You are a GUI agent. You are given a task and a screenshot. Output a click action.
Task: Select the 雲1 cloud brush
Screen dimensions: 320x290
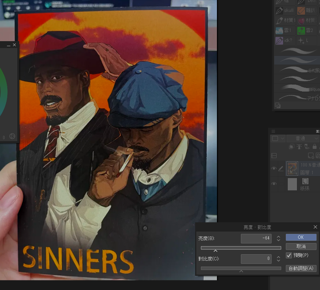click(x=285, y=30)
